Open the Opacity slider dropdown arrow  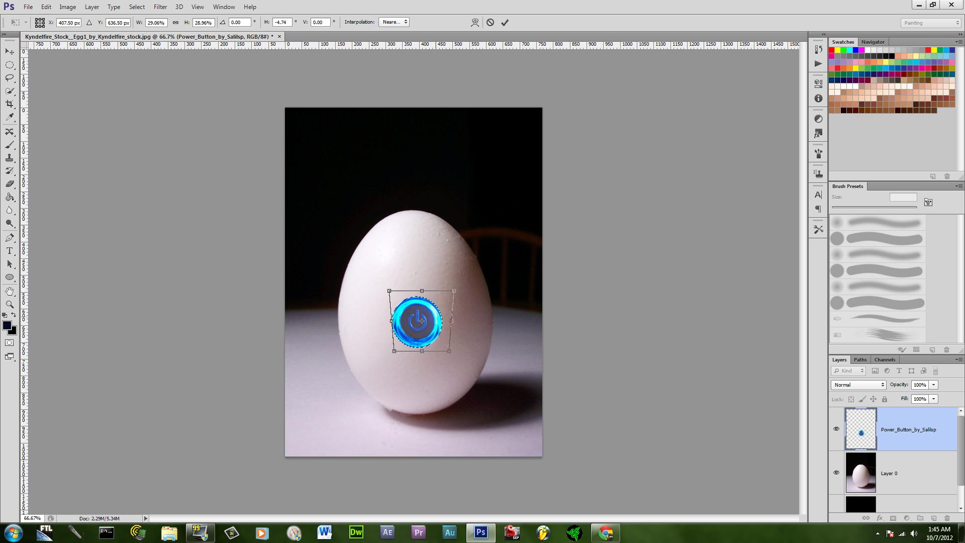click(x=933, y=385)
